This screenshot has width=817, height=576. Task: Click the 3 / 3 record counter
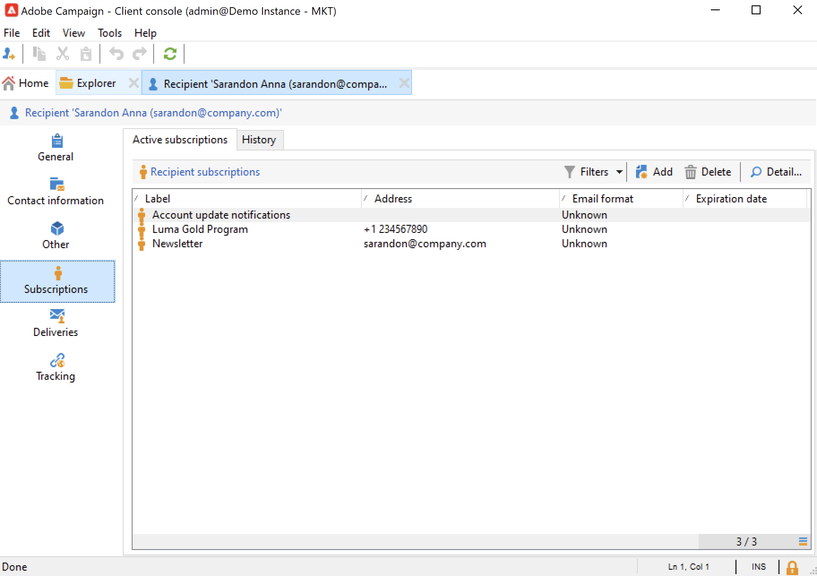pyautogui.click(x=746, y=542)
